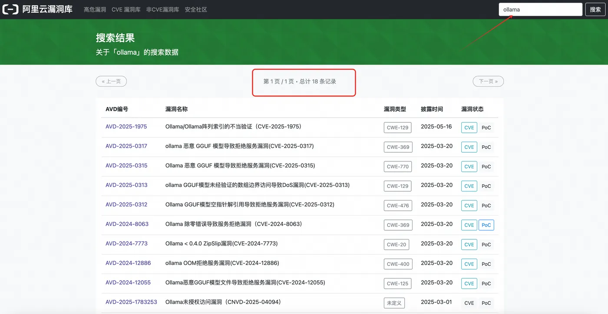The width and height of the screenshot is (608, 314).
Task: Open the 安全社区 menu item
Action: (196, 10)
